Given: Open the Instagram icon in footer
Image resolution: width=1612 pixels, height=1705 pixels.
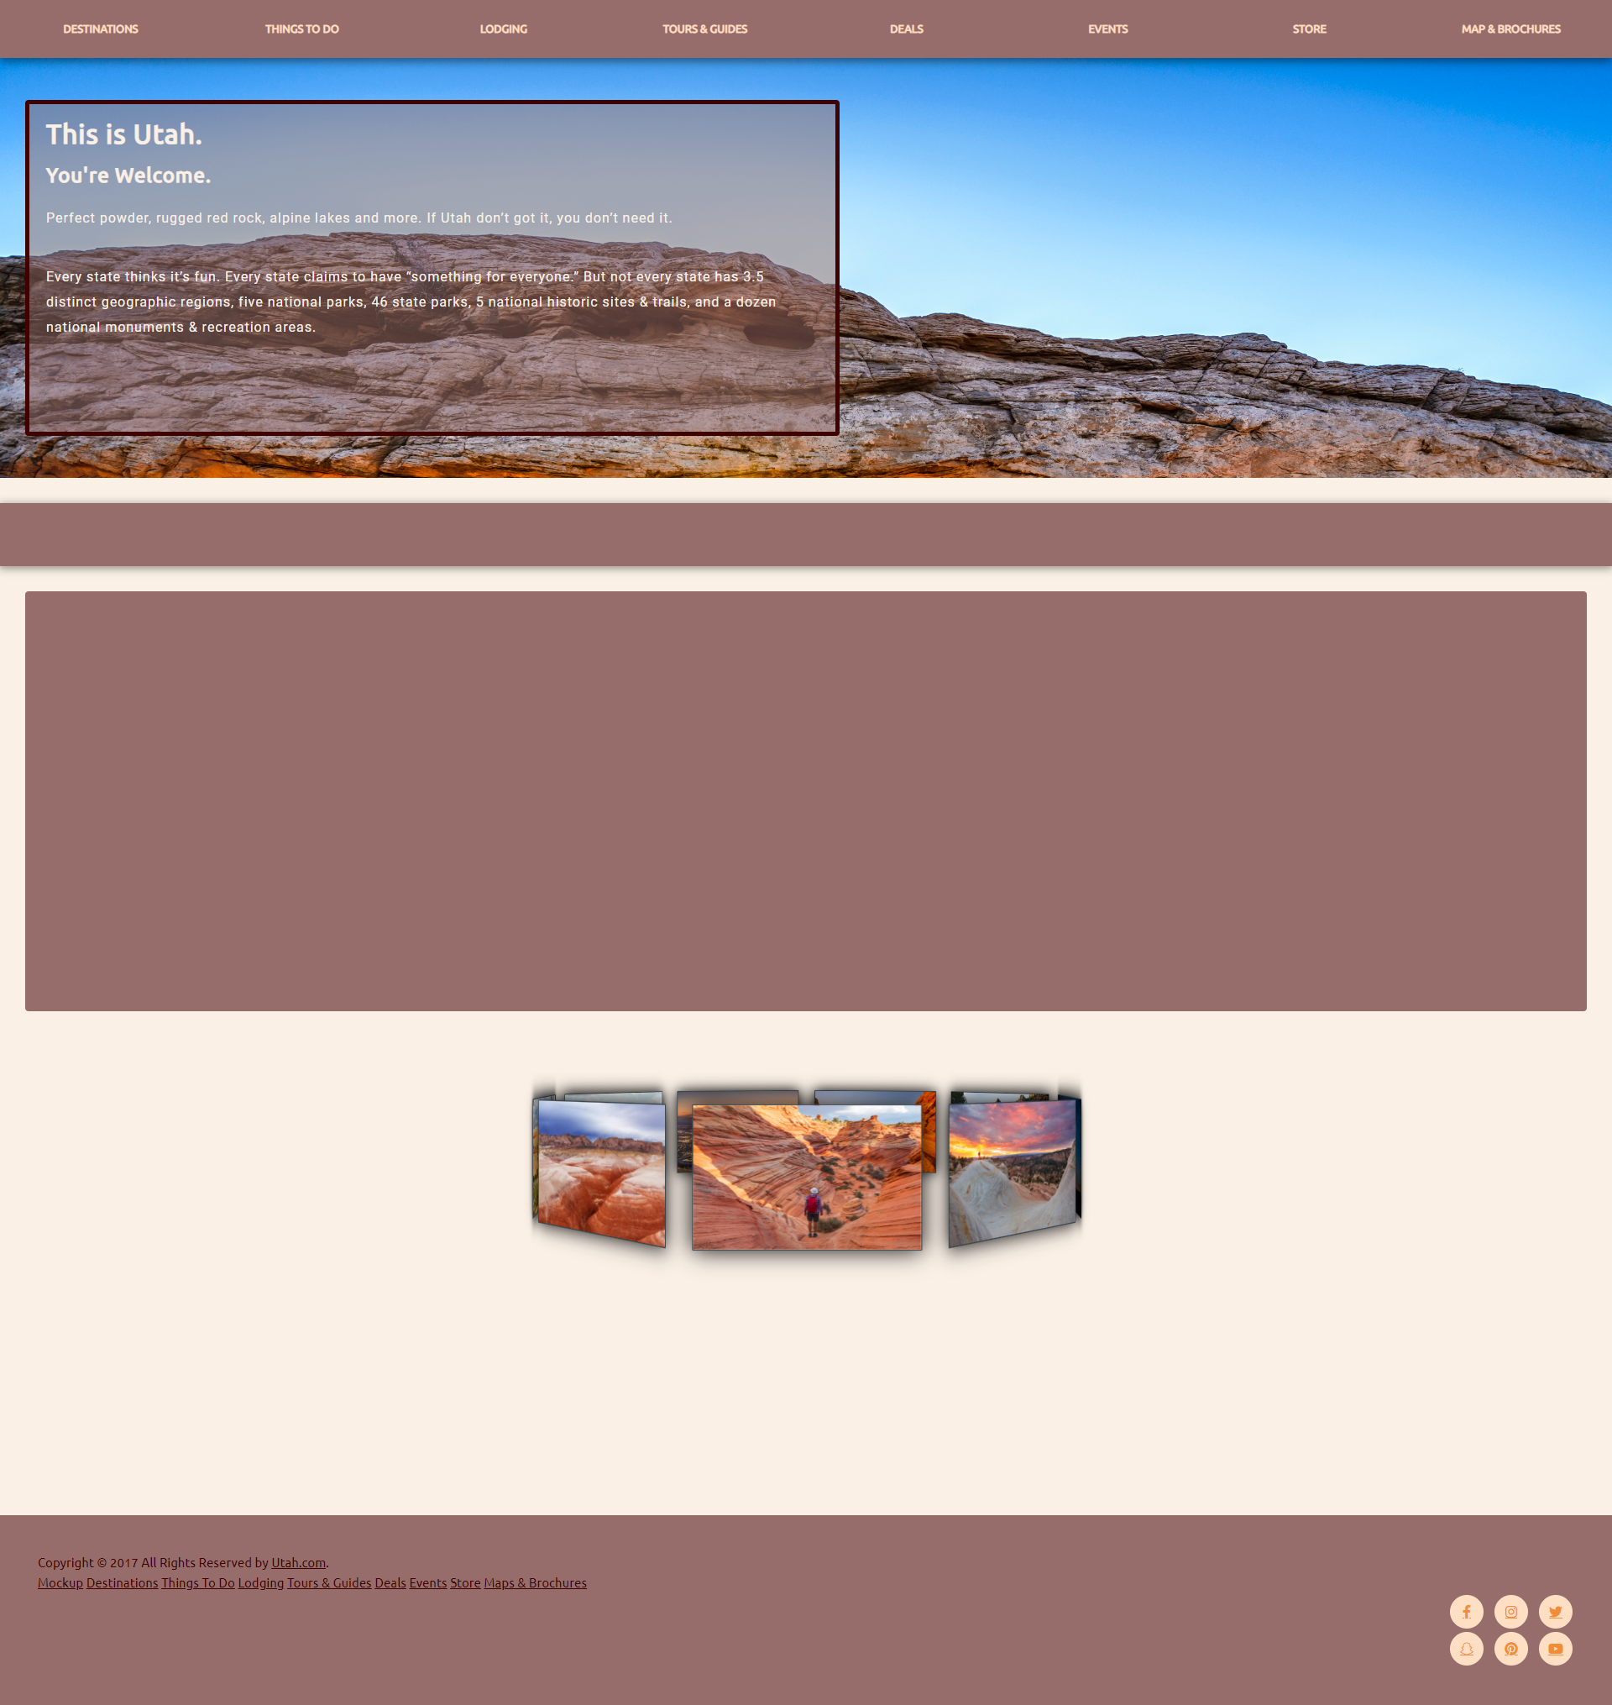Looking at the screenshot, I should click(1510, 1611).
